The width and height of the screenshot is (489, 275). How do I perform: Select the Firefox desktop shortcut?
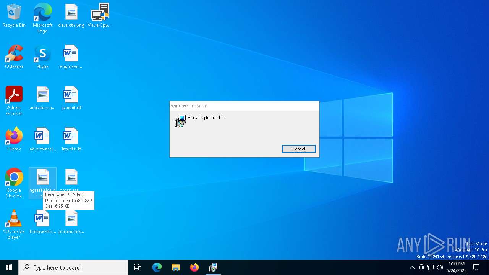click(14, 140)
